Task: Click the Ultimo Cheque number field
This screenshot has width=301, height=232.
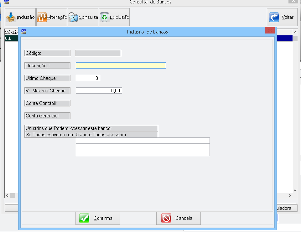Action: [x=88, y=78]
